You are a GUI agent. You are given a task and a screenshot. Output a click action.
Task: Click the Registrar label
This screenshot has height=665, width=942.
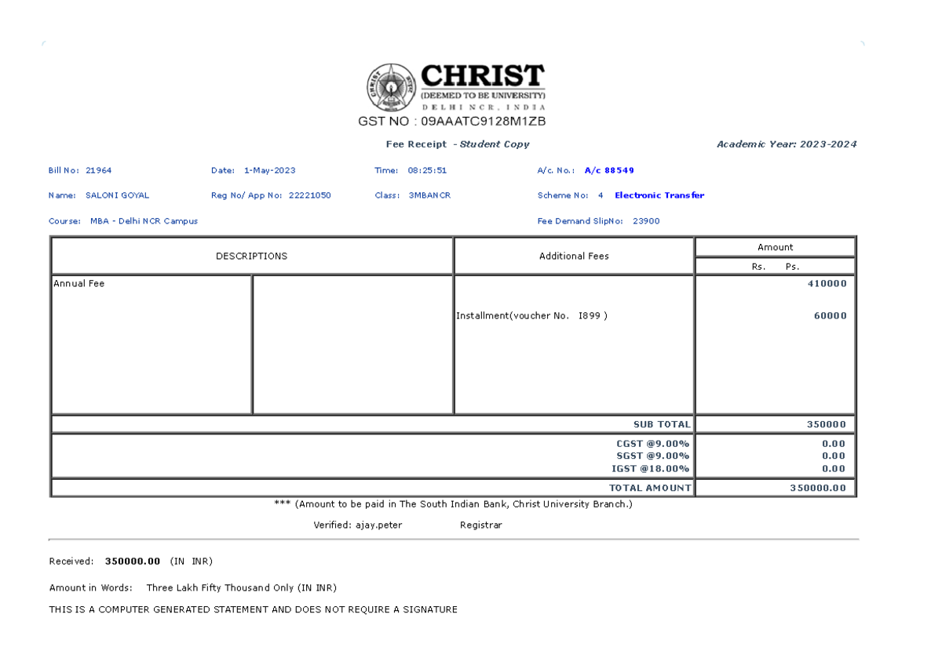point(481,525)
